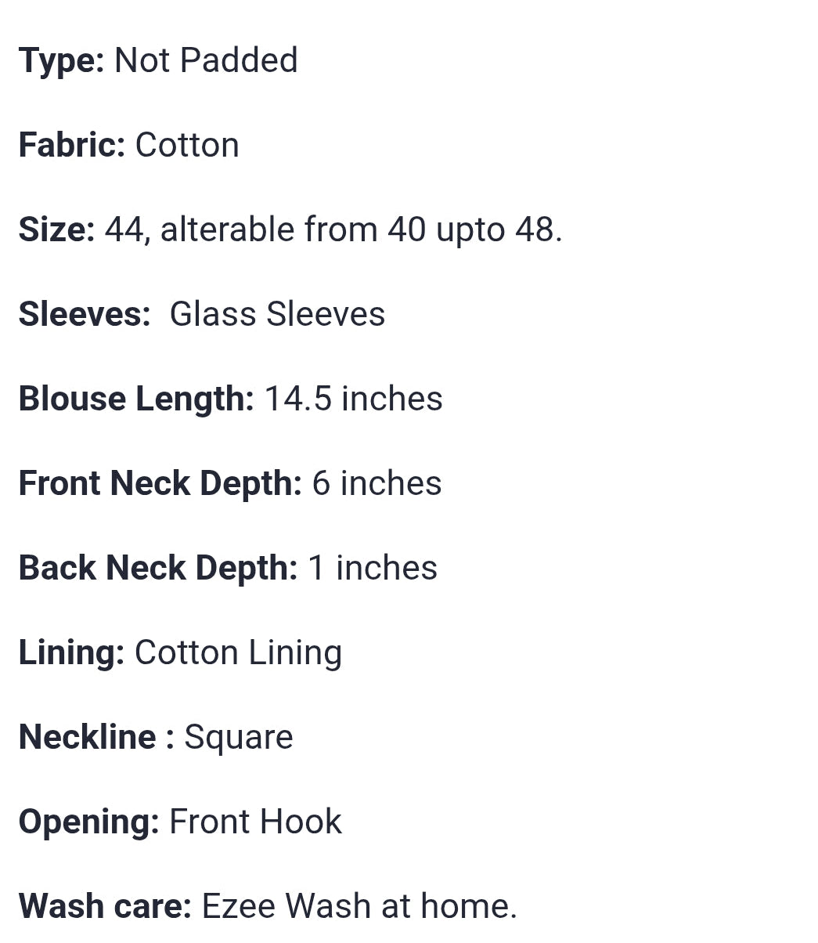Click the bold "Type:" label
The image size is (818, 943).
click(x=61, y=61)
